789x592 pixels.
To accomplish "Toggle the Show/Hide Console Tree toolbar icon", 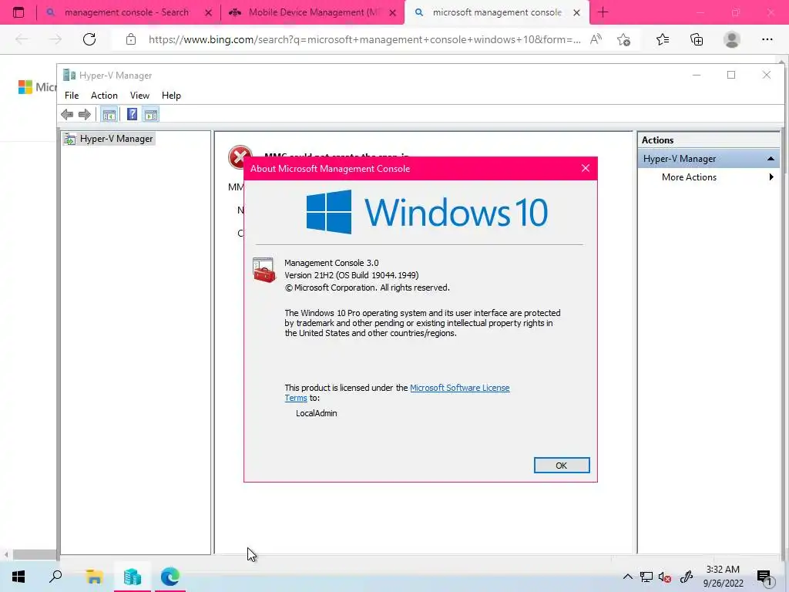I will point(109,115).
